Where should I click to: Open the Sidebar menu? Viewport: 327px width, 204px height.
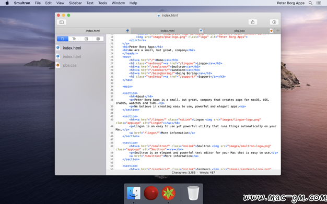[75, 3]
